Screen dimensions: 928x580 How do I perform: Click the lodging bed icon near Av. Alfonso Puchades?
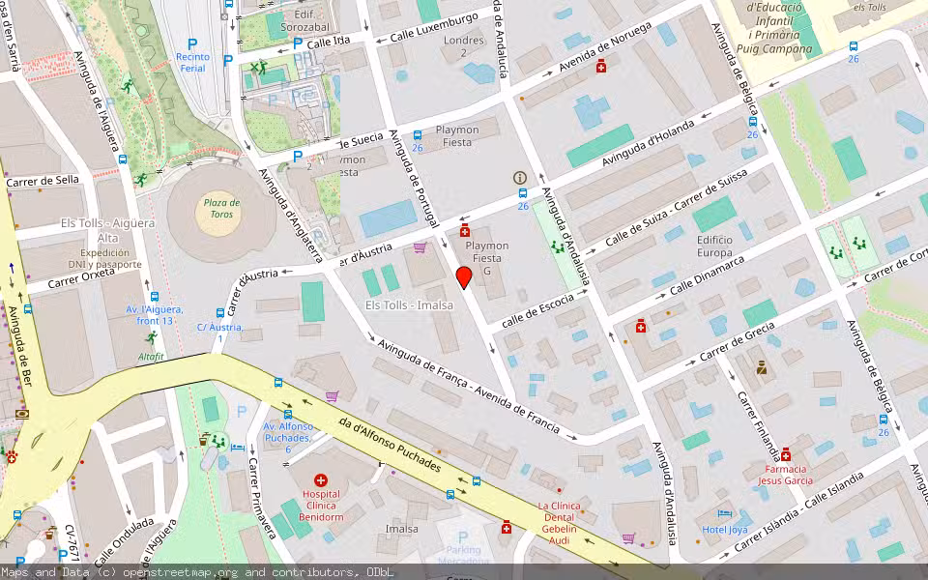[236, 446]
